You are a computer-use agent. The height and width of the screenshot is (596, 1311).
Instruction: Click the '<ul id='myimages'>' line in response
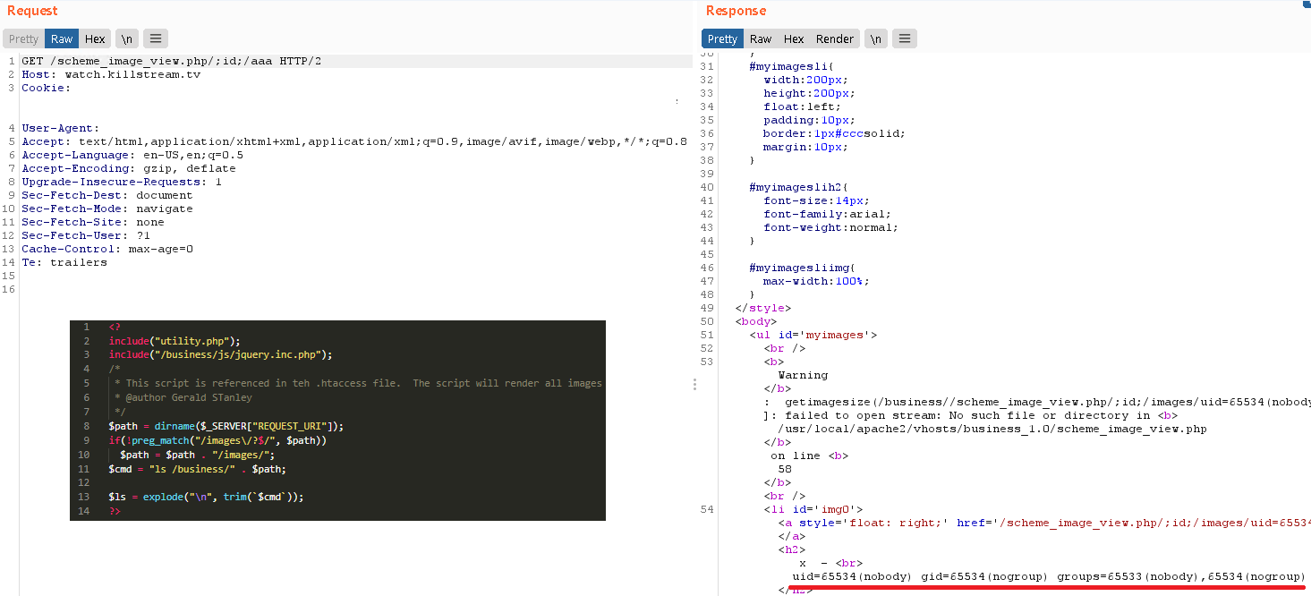pos(813,335)
